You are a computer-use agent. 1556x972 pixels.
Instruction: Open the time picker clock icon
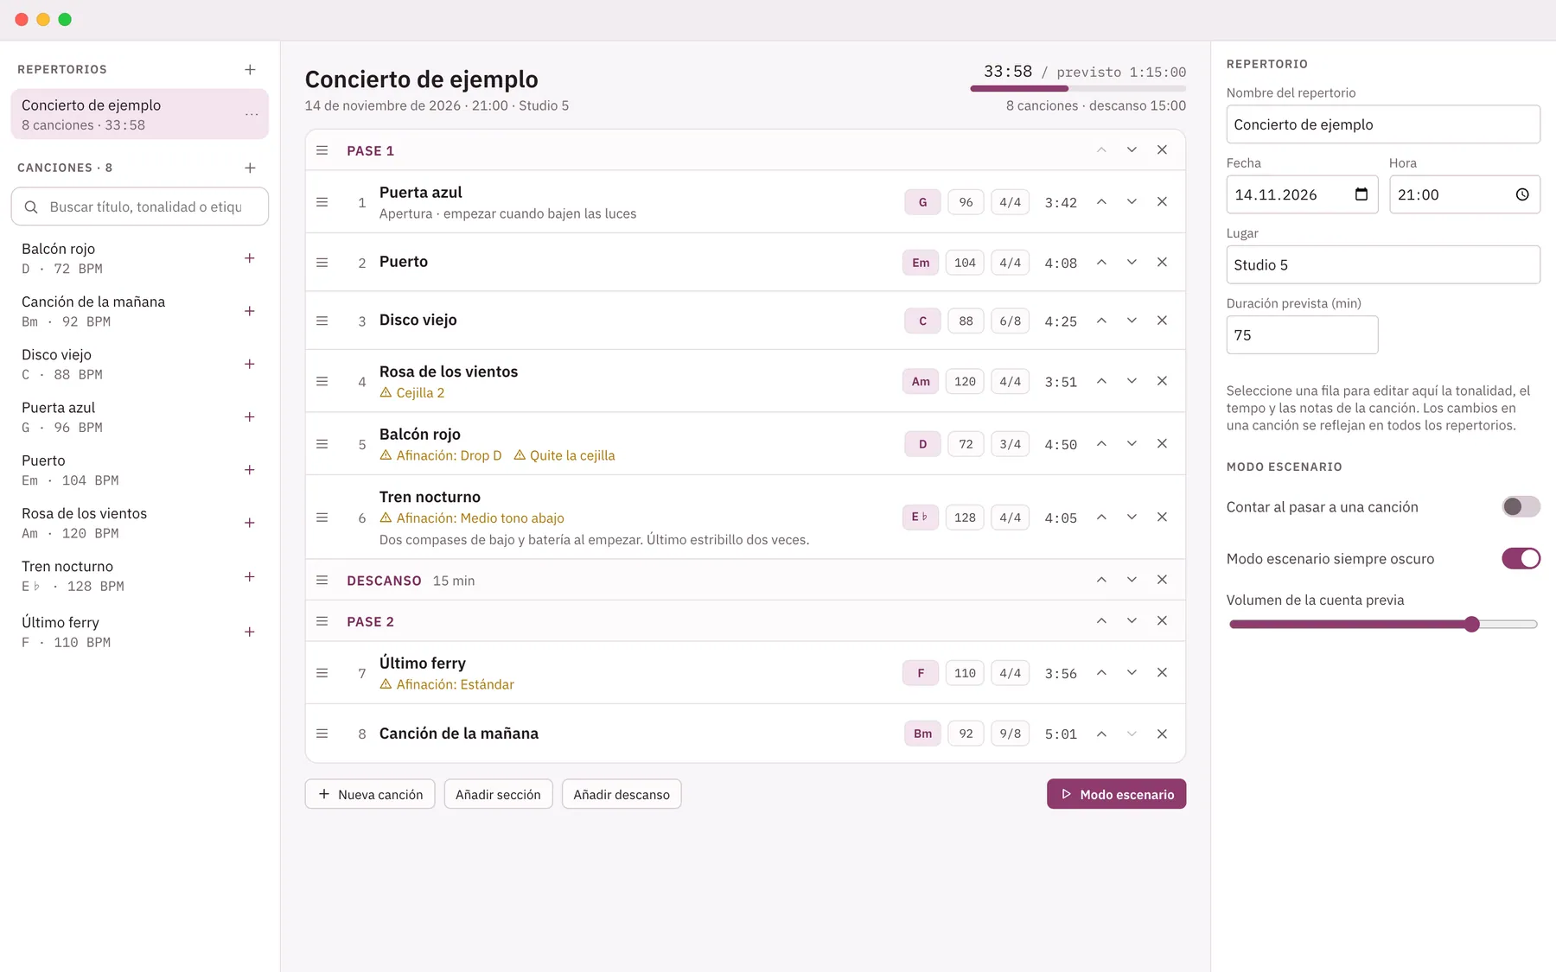(x=1522, y=194)
